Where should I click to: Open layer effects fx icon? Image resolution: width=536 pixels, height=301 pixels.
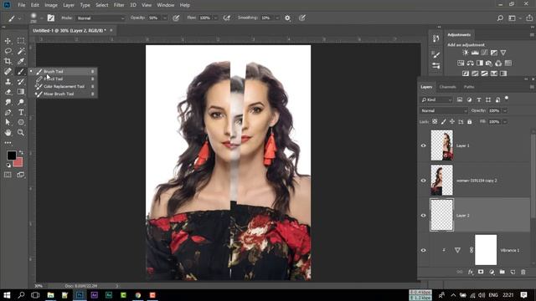coord(471,272)
